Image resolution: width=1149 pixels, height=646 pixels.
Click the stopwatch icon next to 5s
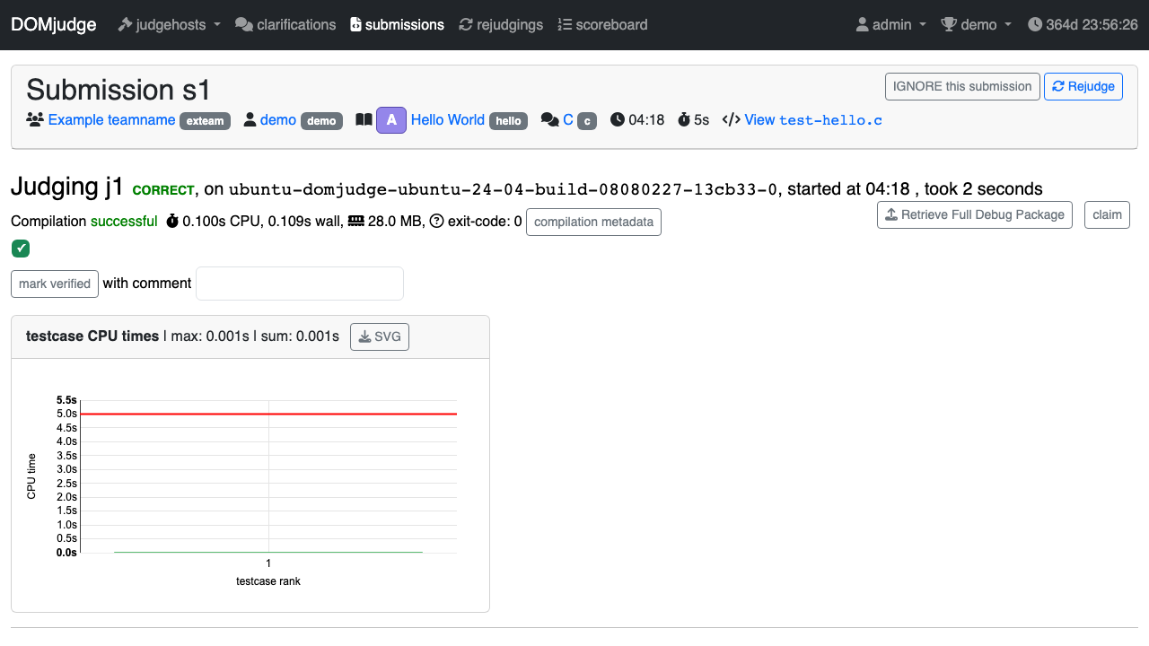click(x=684, y=119)
